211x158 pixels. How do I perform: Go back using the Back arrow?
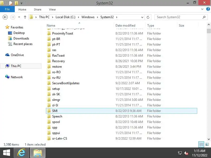[5, 17]
